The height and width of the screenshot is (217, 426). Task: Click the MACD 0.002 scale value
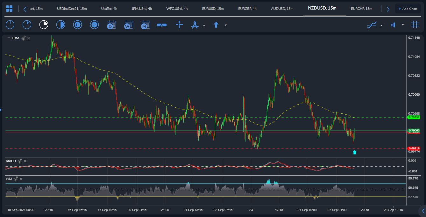coord(412,161)
